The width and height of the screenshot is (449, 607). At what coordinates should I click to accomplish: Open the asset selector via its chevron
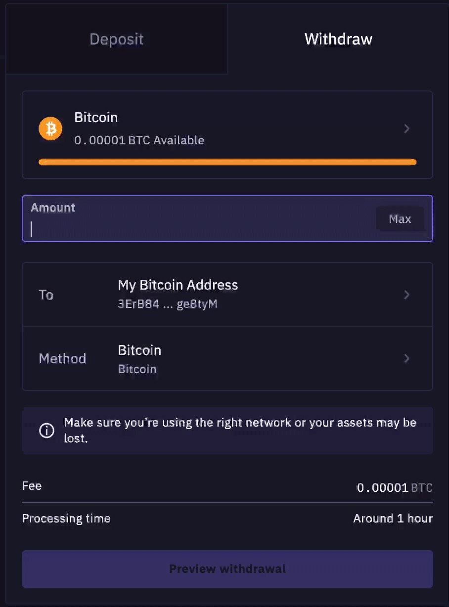tap(406, 129)
